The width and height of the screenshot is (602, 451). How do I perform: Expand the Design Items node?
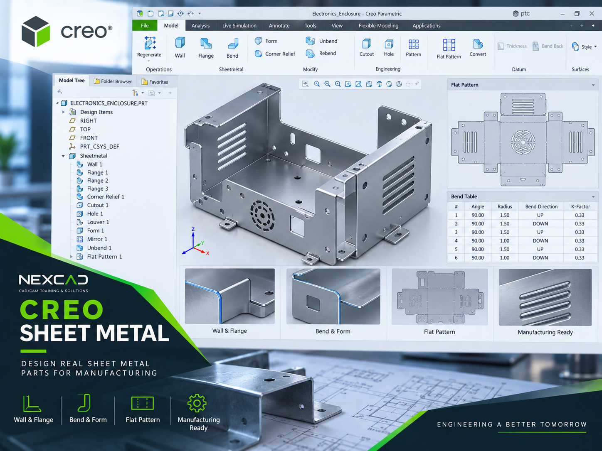click(x=64, y=112)
